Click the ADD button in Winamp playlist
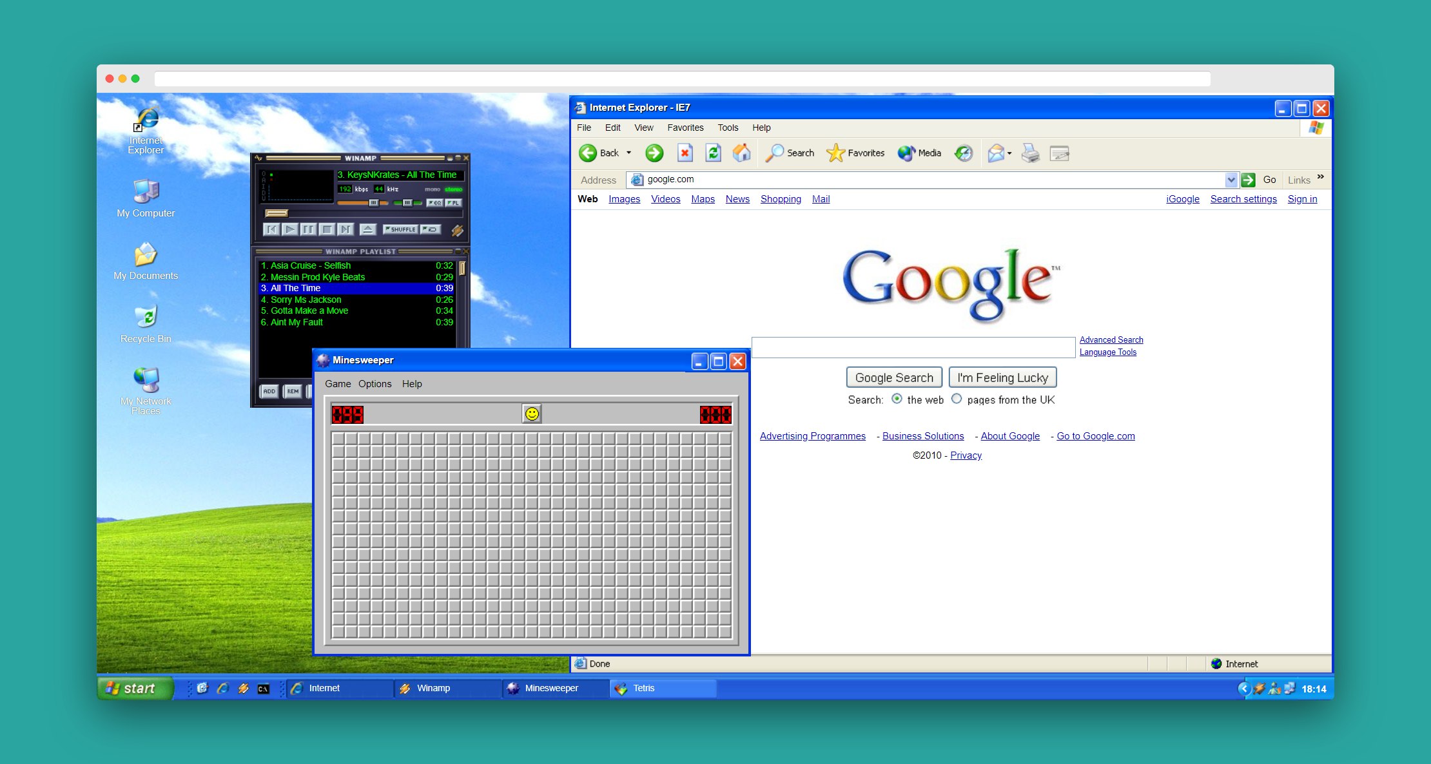The image size is (1431, 764). pos(269,391)
